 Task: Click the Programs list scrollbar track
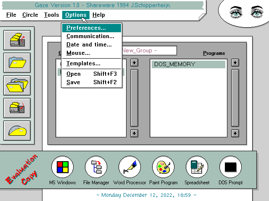coord(235,98)
